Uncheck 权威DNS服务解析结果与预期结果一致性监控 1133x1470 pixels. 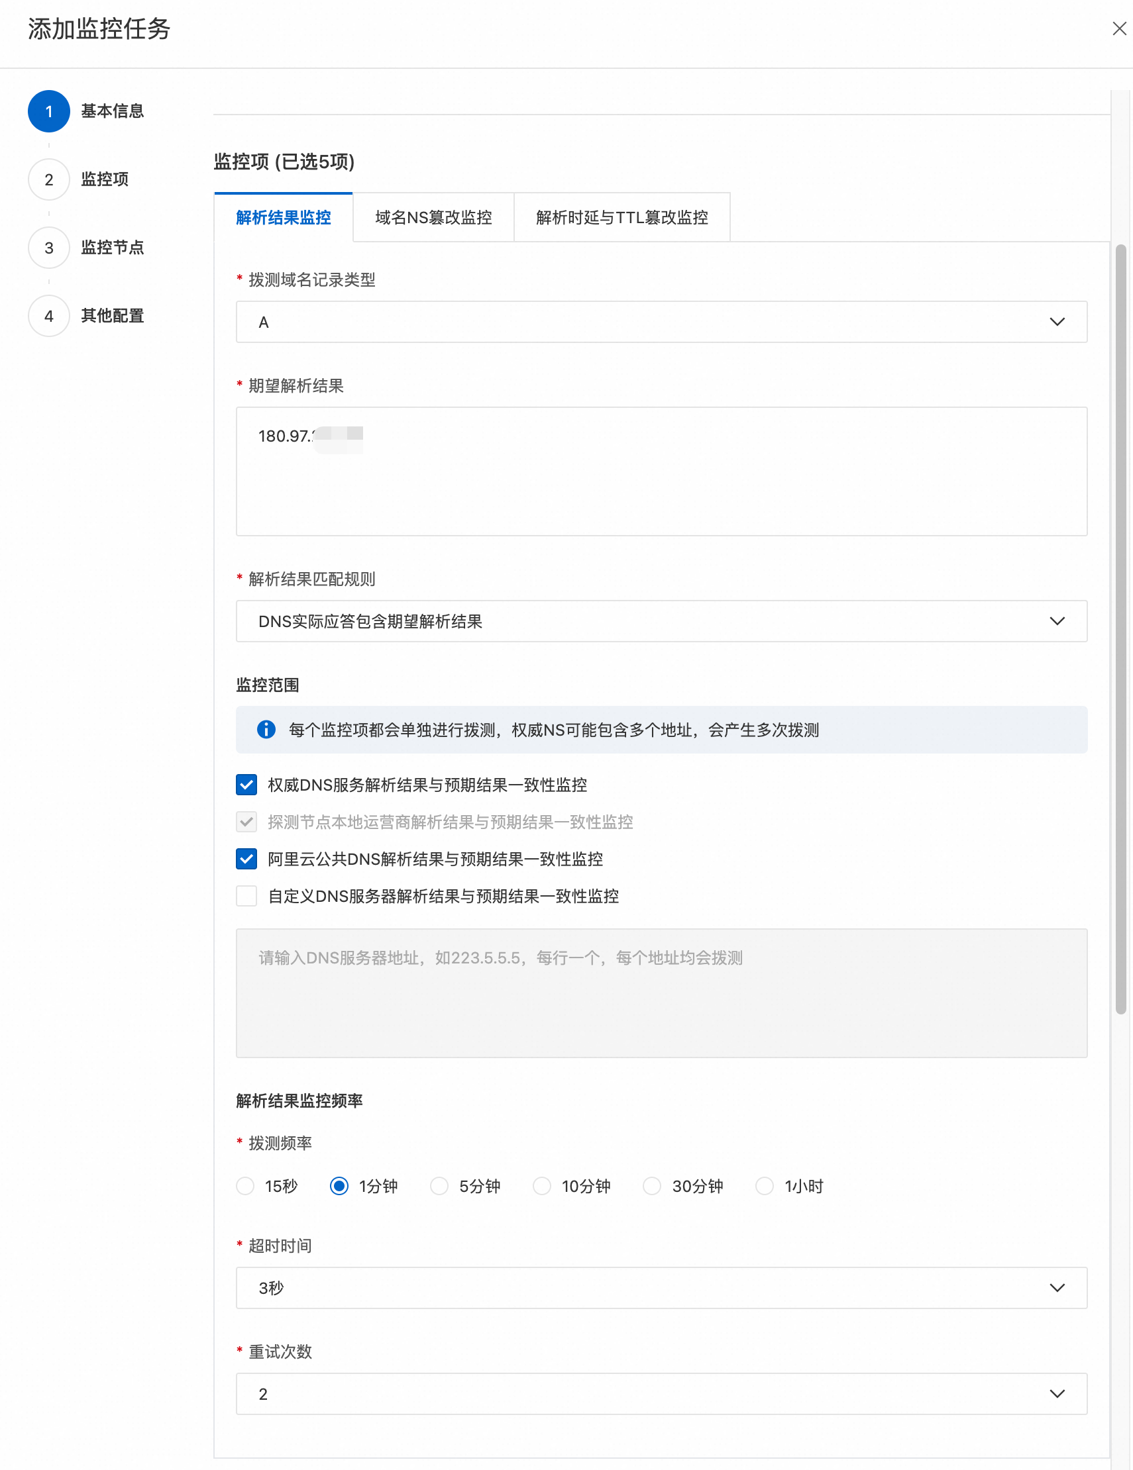[246, 785]
